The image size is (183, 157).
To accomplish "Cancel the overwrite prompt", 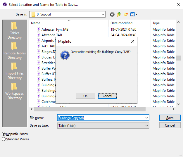I will (x=107, y=96).
